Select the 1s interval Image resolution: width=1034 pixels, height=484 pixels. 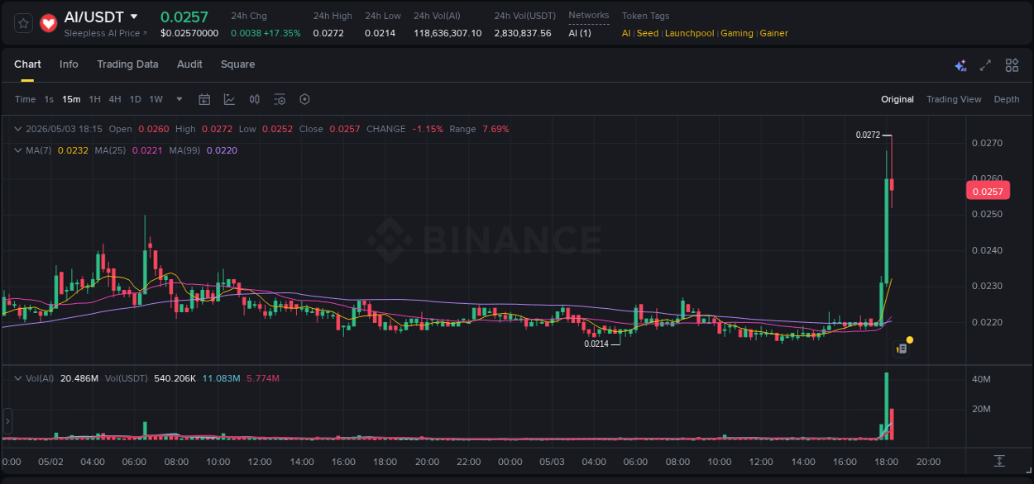point(49,99)
